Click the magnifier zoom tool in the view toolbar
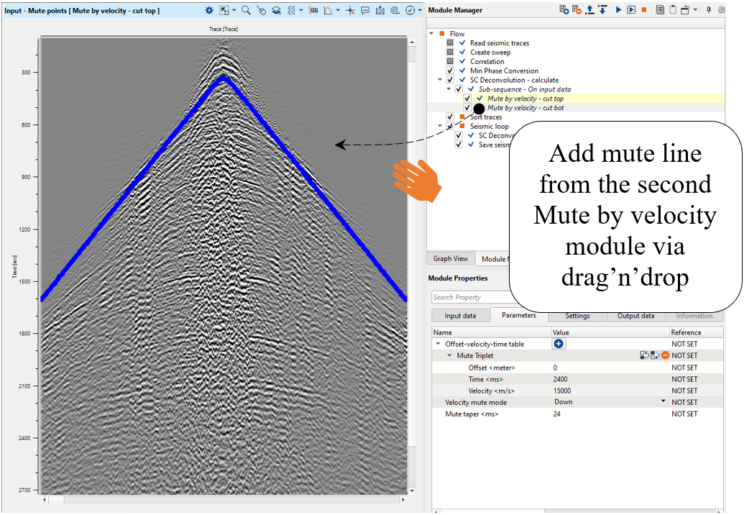 246,10
